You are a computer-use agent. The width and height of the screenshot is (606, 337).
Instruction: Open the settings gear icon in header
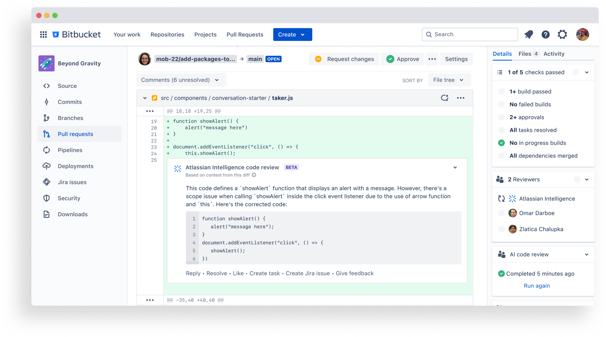[x=562, y=35]
